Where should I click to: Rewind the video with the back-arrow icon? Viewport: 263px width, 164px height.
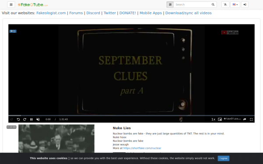click(18, 119)
